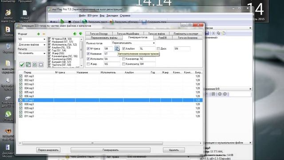
Task: Click paste icon in lyrics panel
Action: 224,33
